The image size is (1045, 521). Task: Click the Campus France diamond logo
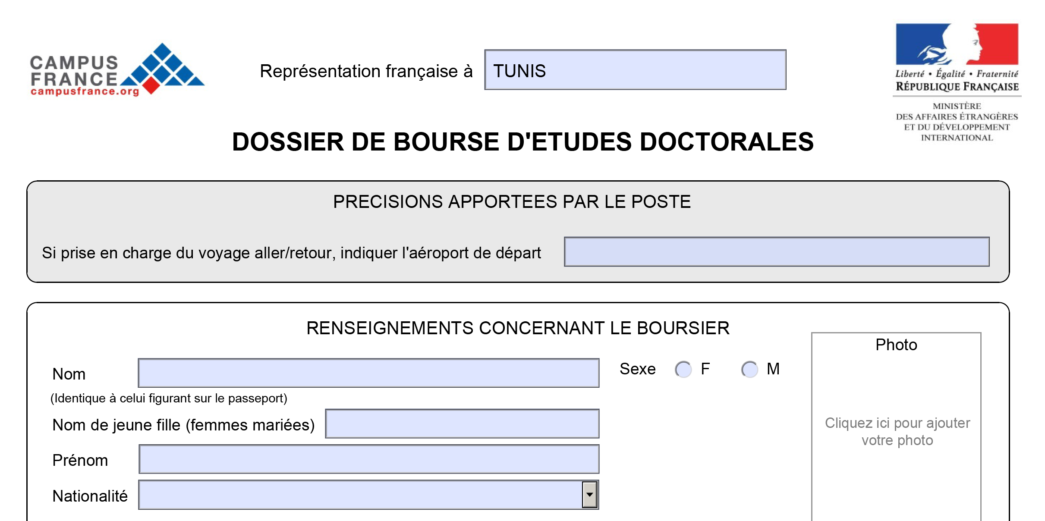point(163,68)
